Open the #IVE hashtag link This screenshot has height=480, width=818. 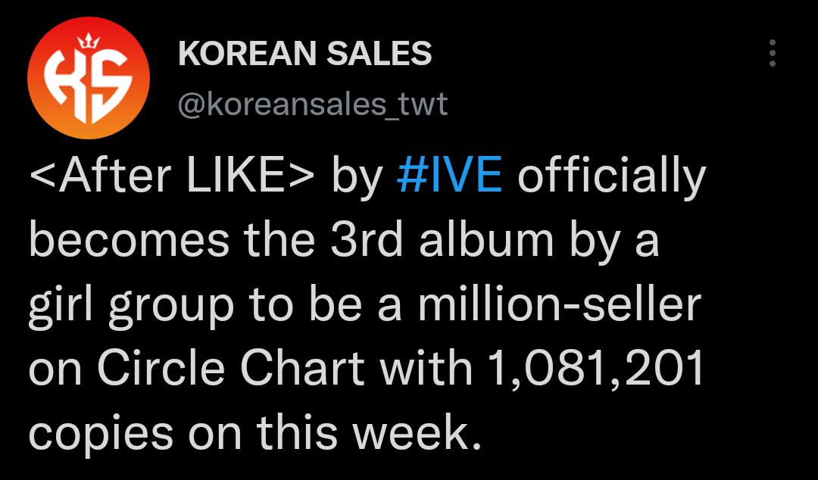tap(449, 176)
